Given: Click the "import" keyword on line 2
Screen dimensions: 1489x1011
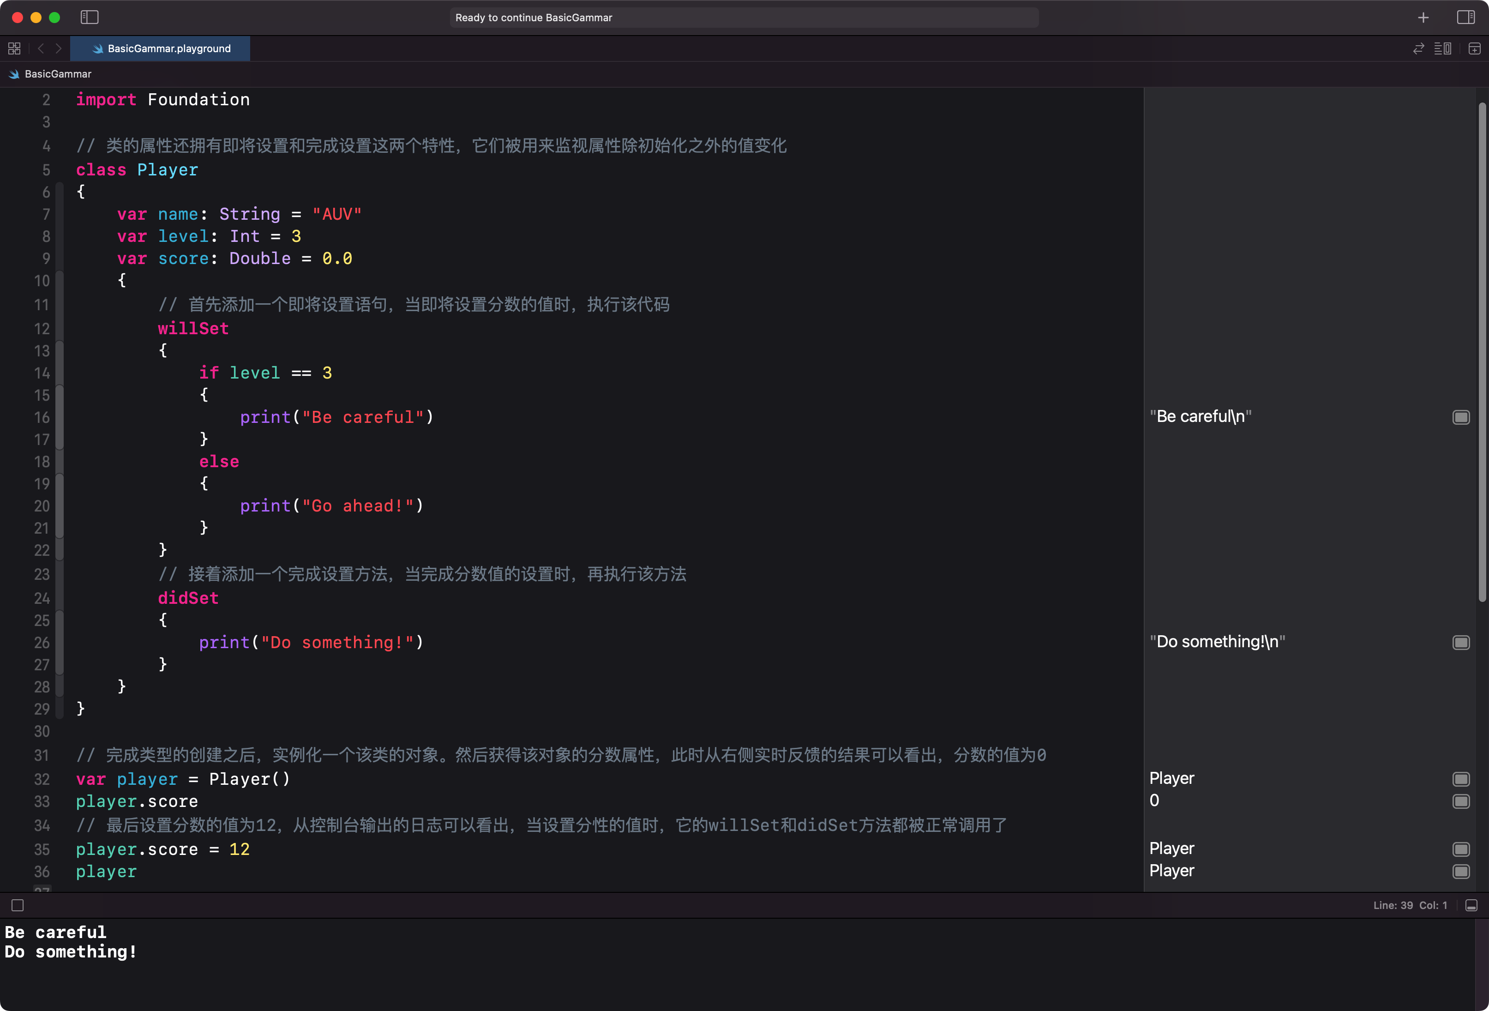Looking at the screenshot, I should point(106,100).
